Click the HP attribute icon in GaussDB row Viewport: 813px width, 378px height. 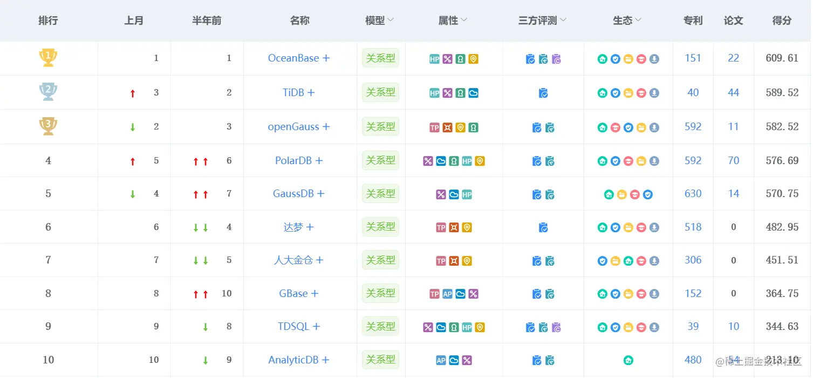pyautogui.click(x=467, y=194)
